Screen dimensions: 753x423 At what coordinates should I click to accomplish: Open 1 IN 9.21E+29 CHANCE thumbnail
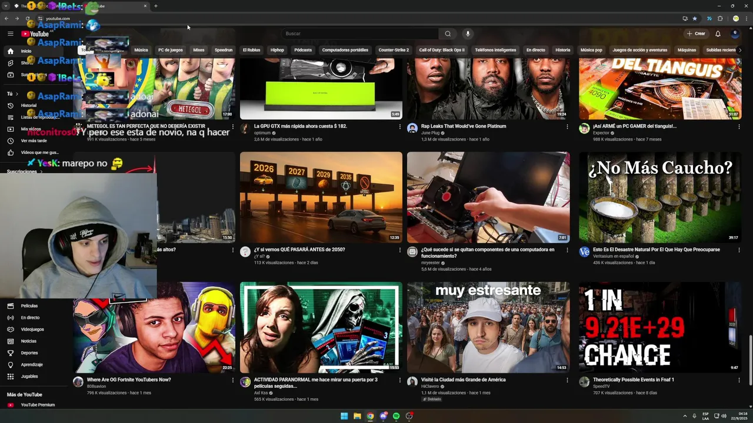pos(660,327)
